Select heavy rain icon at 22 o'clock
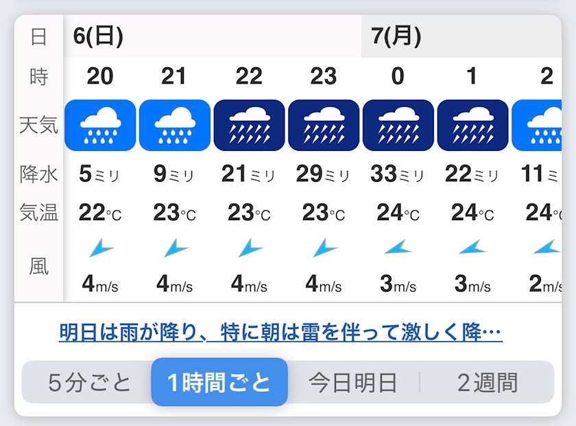 pyautogui.click(x=249, y=125)
